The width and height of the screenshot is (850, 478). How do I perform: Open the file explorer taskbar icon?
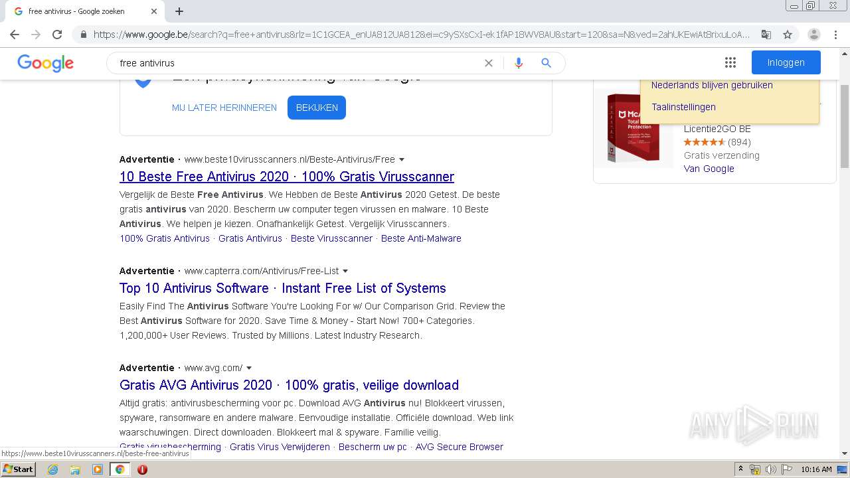tap(75, 469)
